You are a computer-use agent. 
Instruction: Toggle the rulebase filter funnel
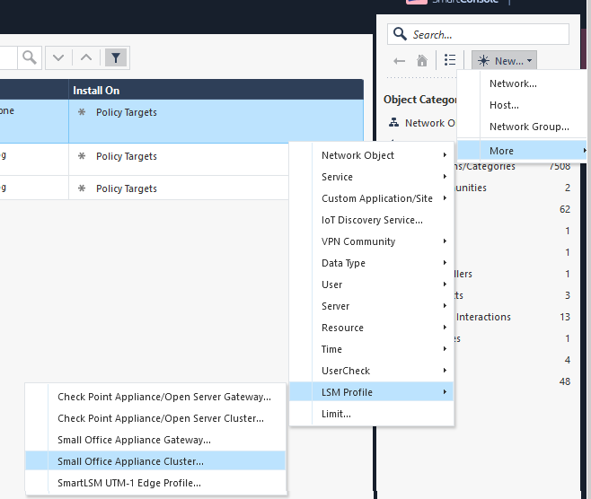point(116,57)
